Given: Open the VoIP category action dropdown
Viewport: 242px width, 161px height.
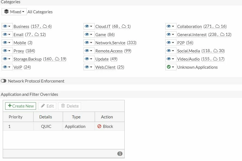Looking at the screenshot, I should (7, 67).
